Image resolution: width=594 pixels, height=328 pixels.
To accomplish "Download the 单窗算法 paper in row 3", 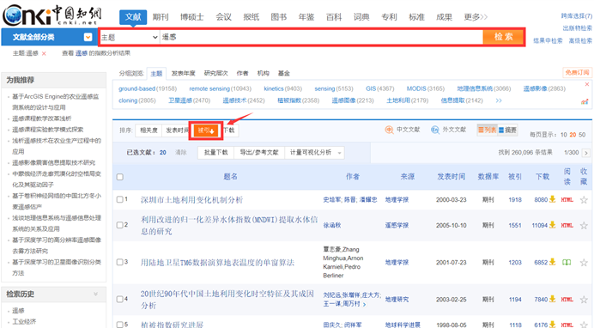I will coord(552,262).
